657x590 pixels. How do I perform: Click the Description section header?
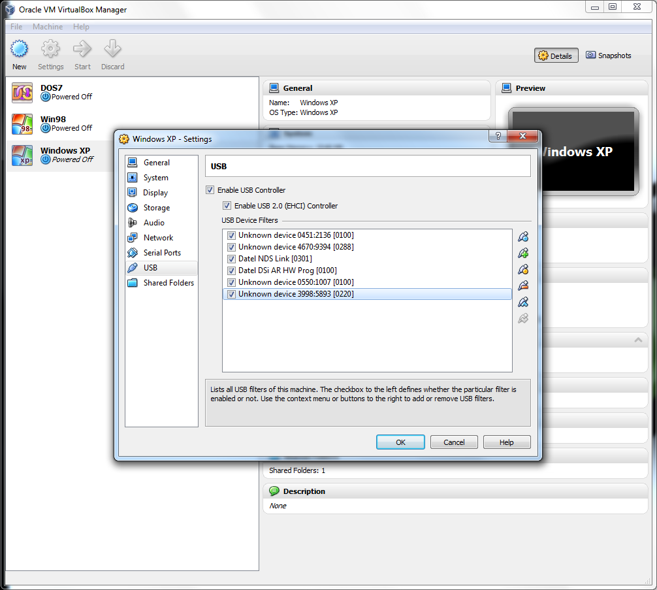(x=455, y=491)
